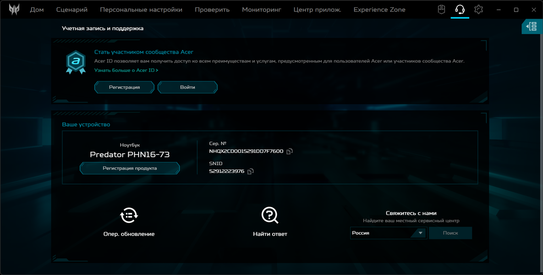Viewport: 543px width, 275px height.
Task: Go to Персональные настройки tab
Action: 141,10
